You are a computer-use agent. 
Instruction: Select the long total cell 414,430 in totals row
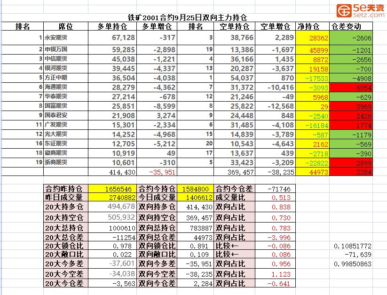[x=112, y=172]
